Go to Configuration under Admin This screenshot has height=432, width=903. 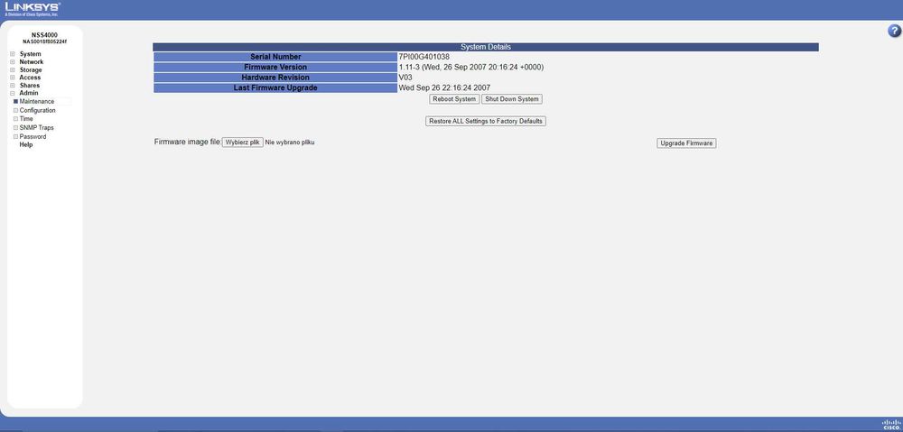(x=37, y=110)
